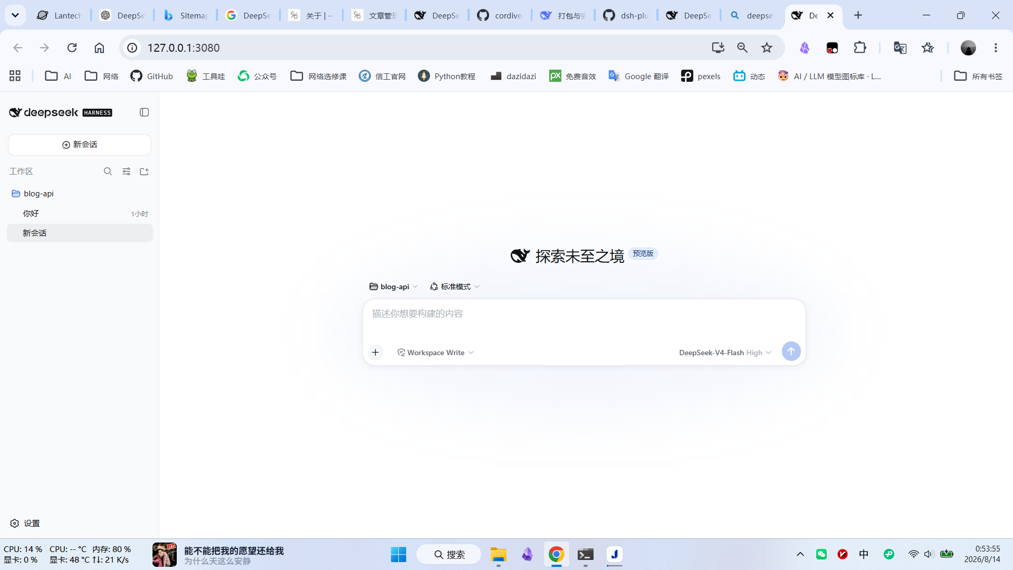Collapse the sidebar with the panel icon

144,112
